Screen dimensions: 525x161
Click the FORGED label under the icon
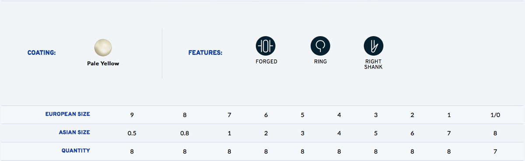click(266, 62)
